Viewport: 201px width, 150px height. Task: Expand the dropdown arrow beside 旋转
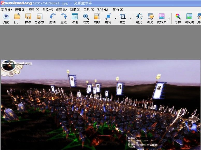(x=116, y=19)
